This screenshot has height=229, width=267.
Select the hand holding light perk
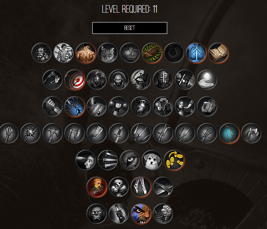(207, 80)
